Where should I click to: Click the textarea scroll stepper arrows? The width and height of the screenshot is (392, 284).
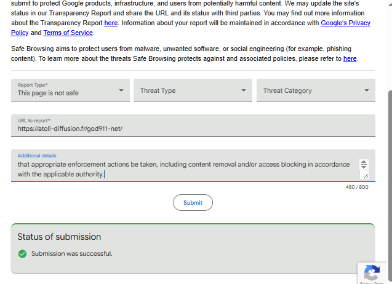[x=364, y=164]
